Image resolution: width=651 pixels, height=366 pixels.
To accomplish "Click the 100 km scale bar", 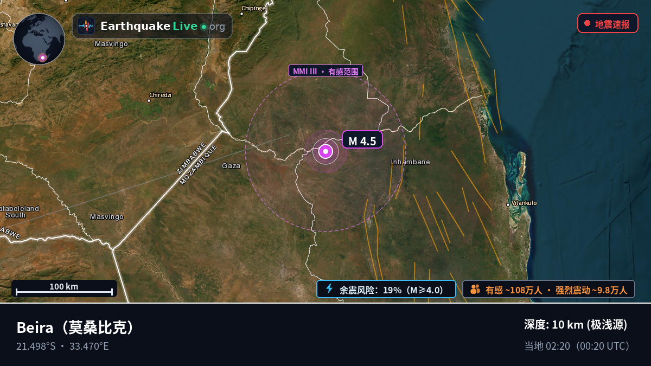I will pos(64,288).
